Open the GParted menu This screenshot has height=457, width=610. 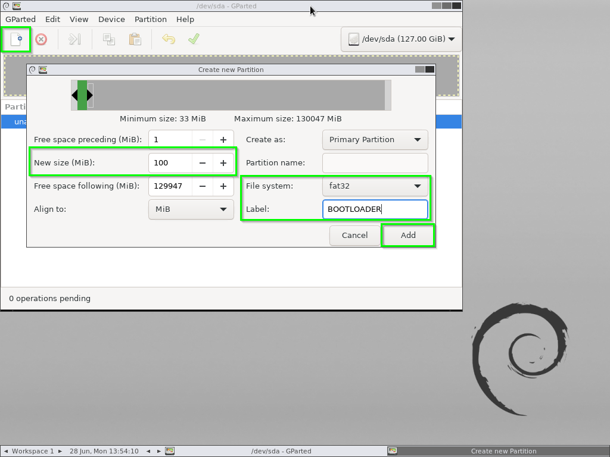coord(21,20)
